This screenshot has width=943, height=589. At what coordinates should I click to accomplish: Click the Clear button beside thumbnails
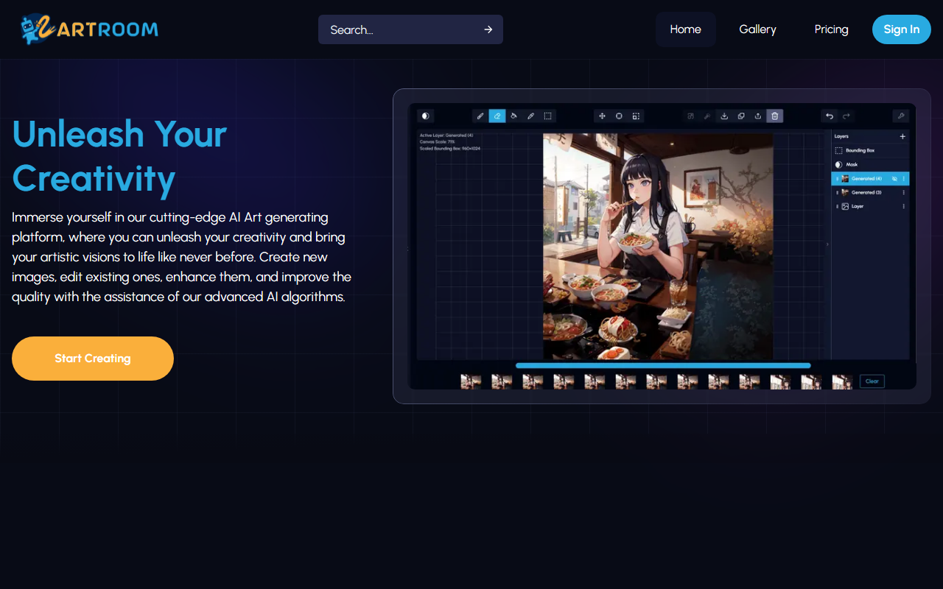click(x=872, y=381)
